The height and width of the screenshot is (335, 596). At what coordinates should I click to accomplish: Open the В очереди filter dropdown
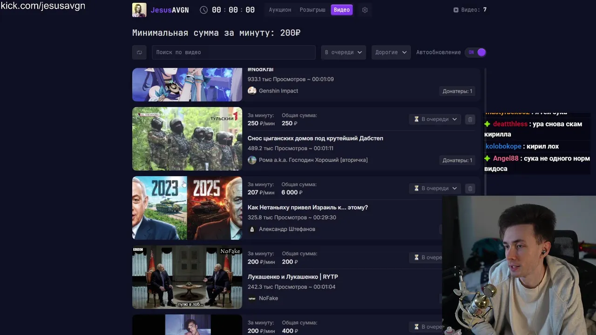343,52
